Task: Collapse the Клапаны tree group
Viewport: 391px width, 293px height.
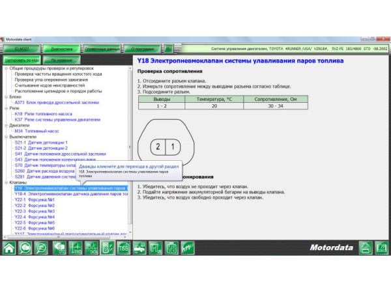Action: [7, 182]
